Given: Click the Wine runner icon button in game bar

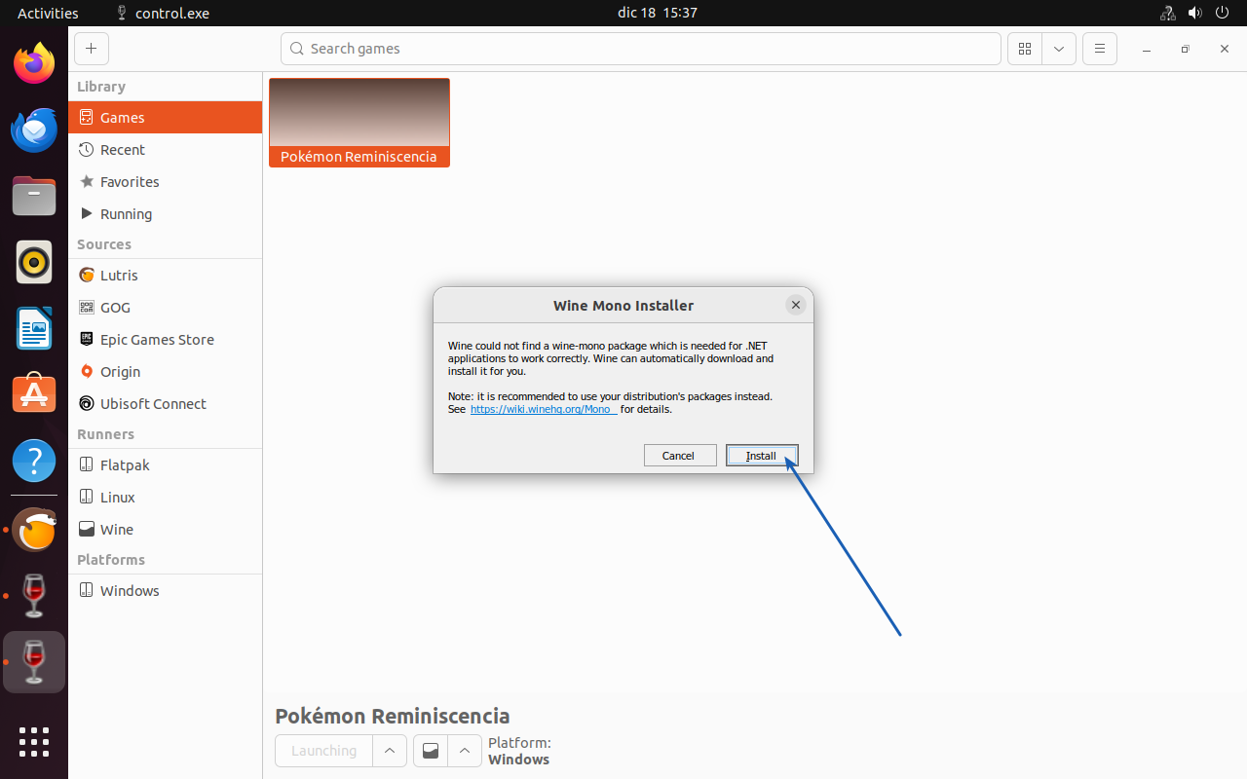Looking at the screenshot, I should pos(430,751).
